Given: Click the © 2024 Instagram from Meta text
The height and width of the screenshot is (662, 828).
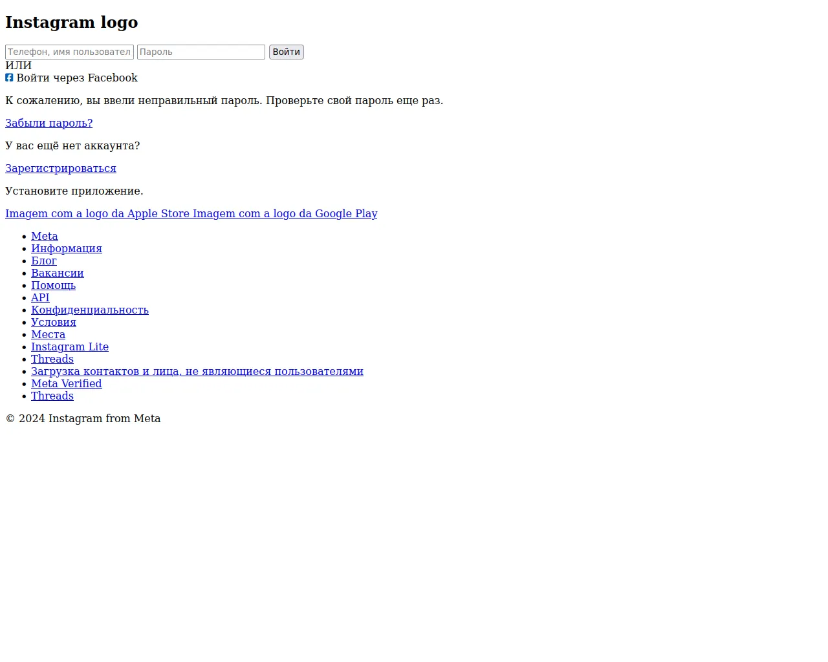Looking at the screenshot, I should coord(83,418).
